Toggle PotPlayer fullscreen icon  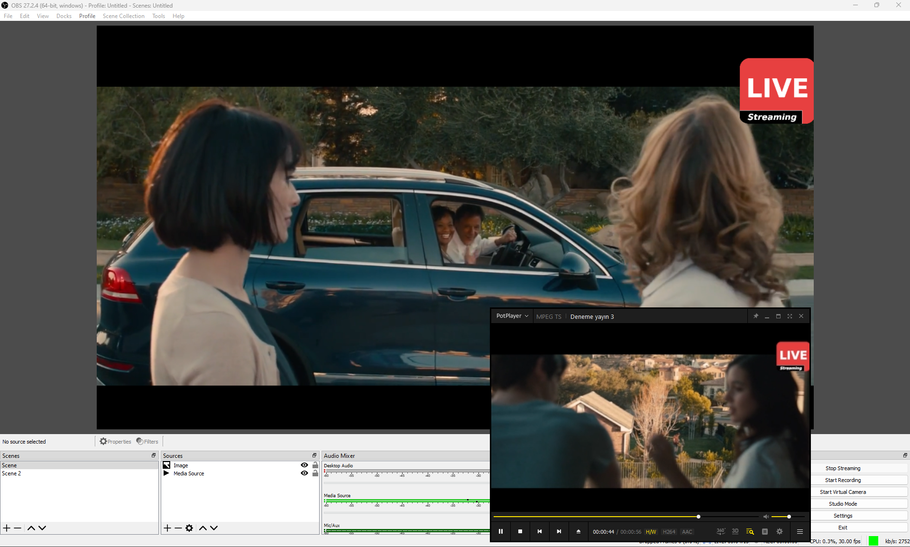[x=790, y=316]
